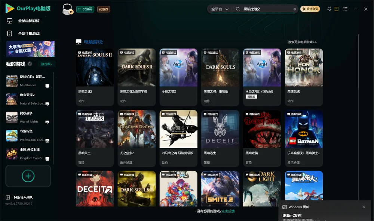
Task: Open the 黑暗之魂：重制版 game card
Action: coord(220,77)
